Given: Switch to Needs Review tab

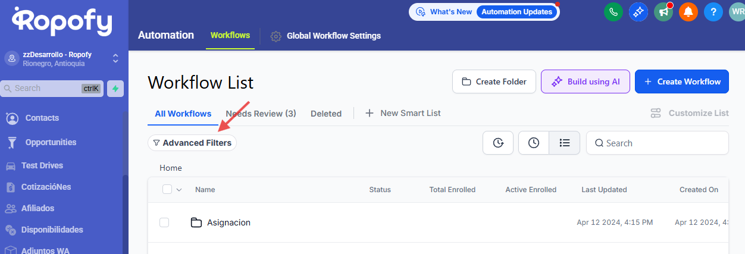Looking at the screenshot, I should [x=261, y=114].
